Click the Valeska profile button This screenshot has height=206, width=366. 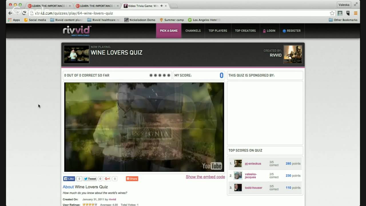344,5
